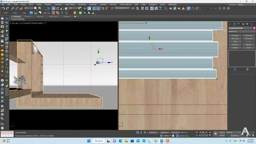The height and width of the screenshot is (144, 256).
Task: Click the Select and Manipulate icon
Action: (x=85, y=8)
